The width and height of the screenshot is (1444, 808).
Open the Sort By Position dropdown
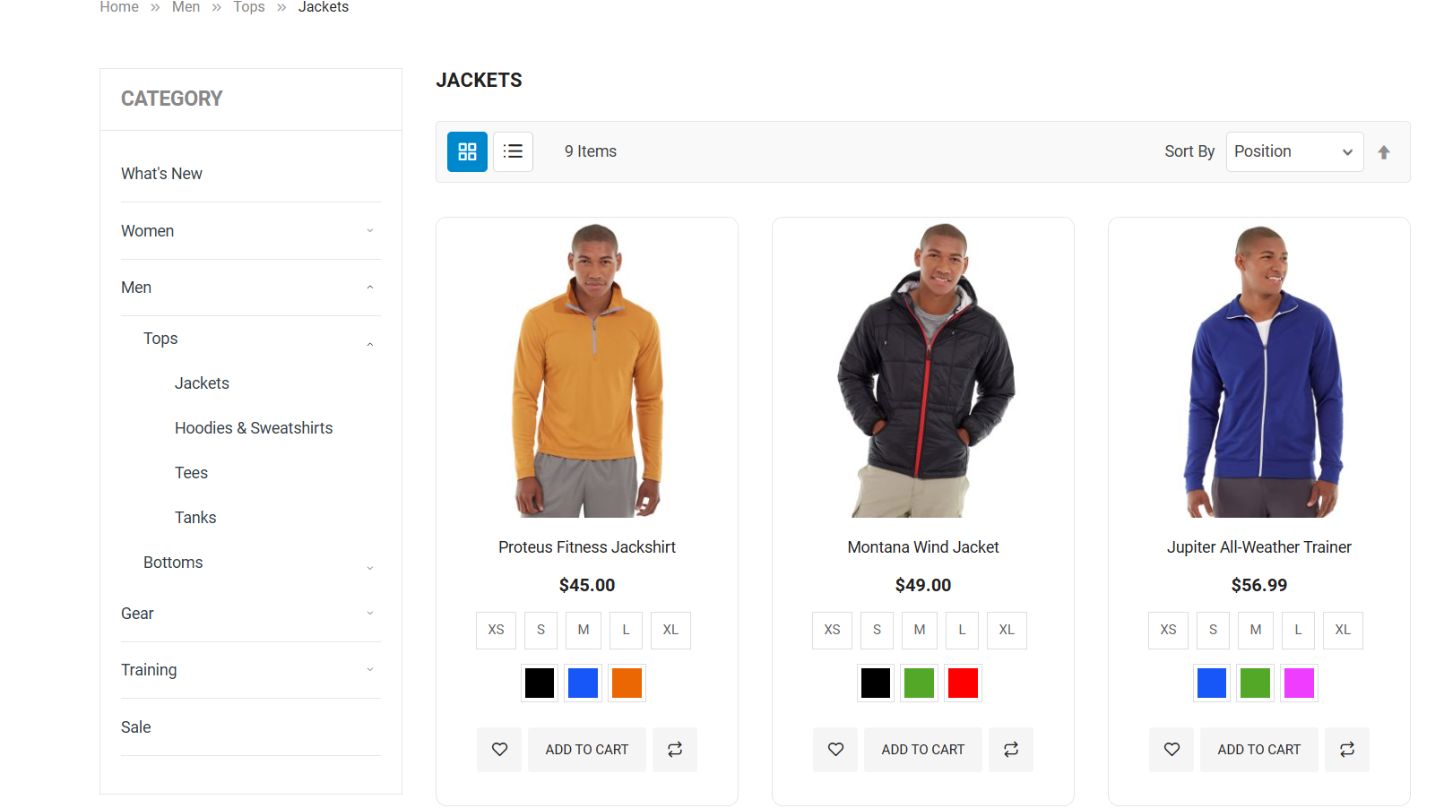[1293, 151]
